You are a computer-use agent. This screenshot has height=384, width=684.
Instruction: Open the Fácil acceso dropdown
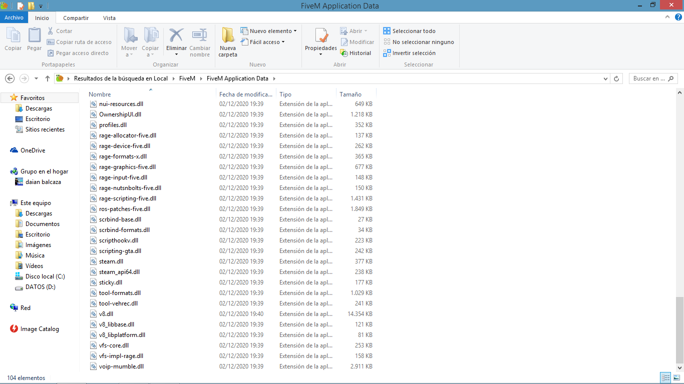coord(263,42)
